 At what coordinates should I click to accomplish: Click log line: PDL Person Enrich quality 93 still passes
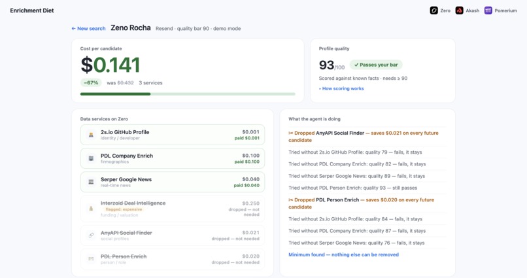tap(352, 188)
